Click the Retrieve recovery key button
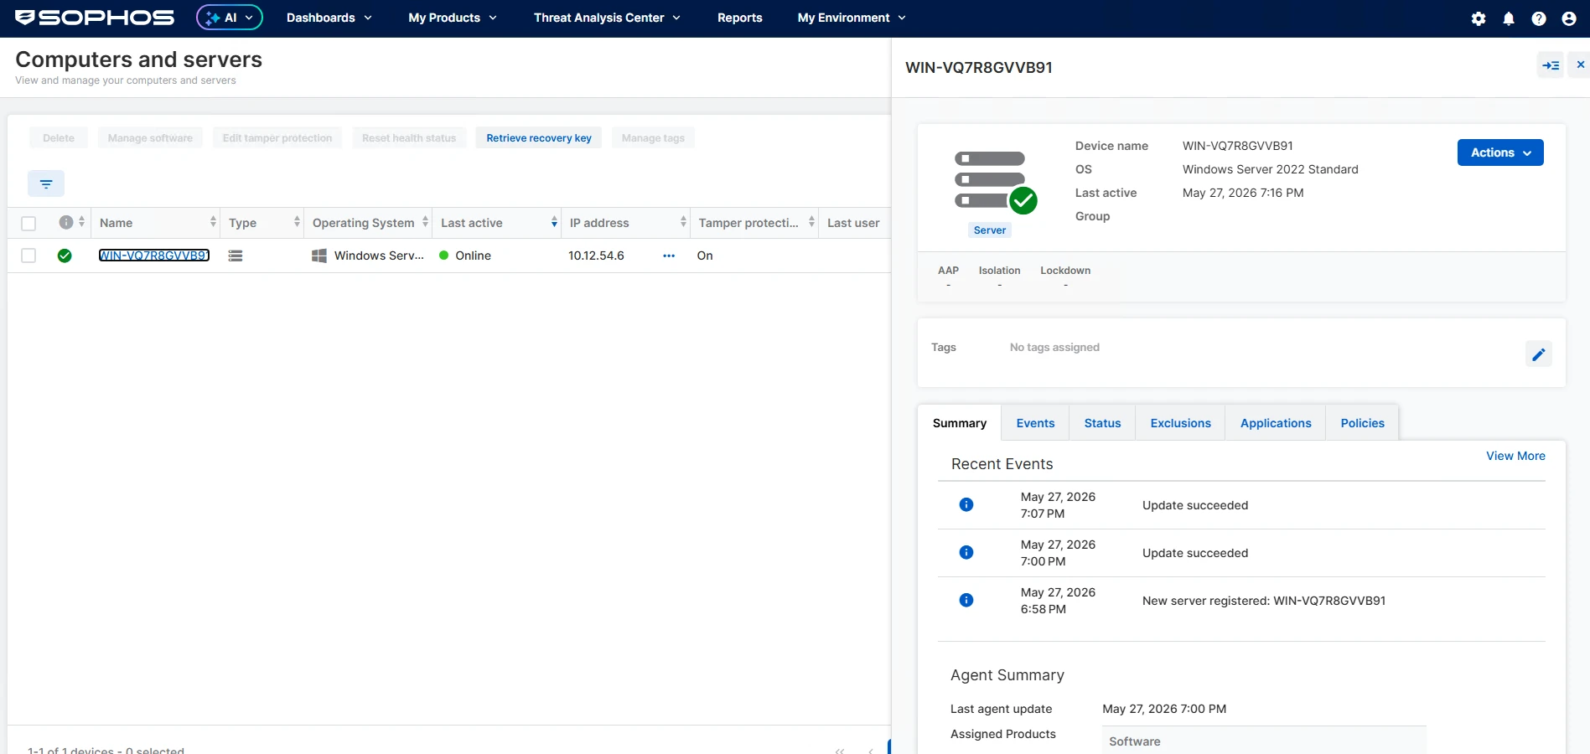 click(539, 138)
